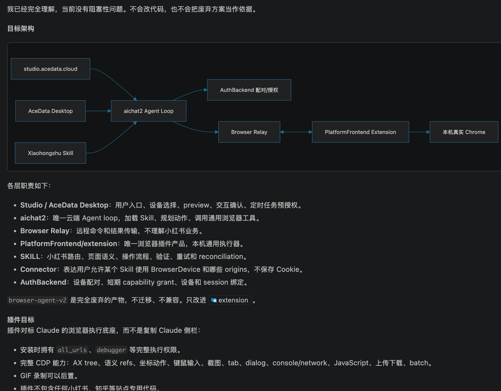Click the bold Studio / AceData Desktop text

[64, 205]
